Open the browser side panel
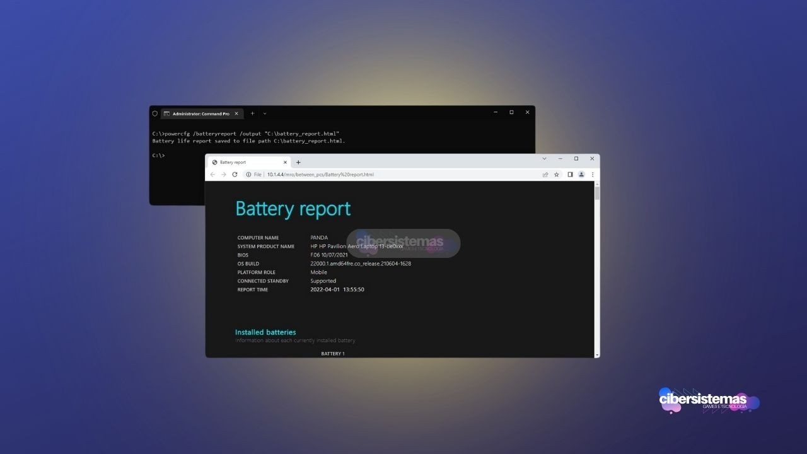The height and width of the screenshot is (454, 807). 570,175
